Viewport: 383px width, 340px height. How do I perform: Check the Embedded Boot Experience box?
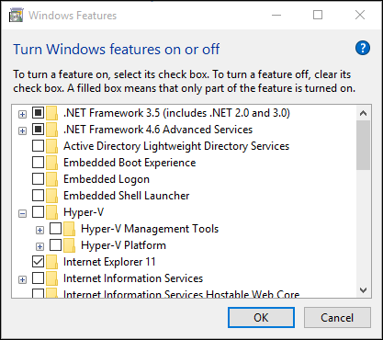point(38,162)
